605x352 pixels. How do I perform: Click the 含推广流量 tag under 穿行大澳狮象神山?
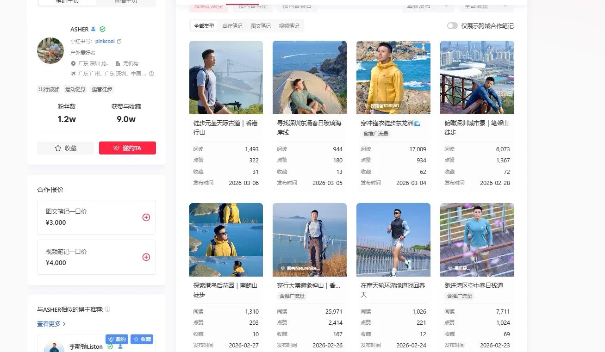(x=292, y=296)
